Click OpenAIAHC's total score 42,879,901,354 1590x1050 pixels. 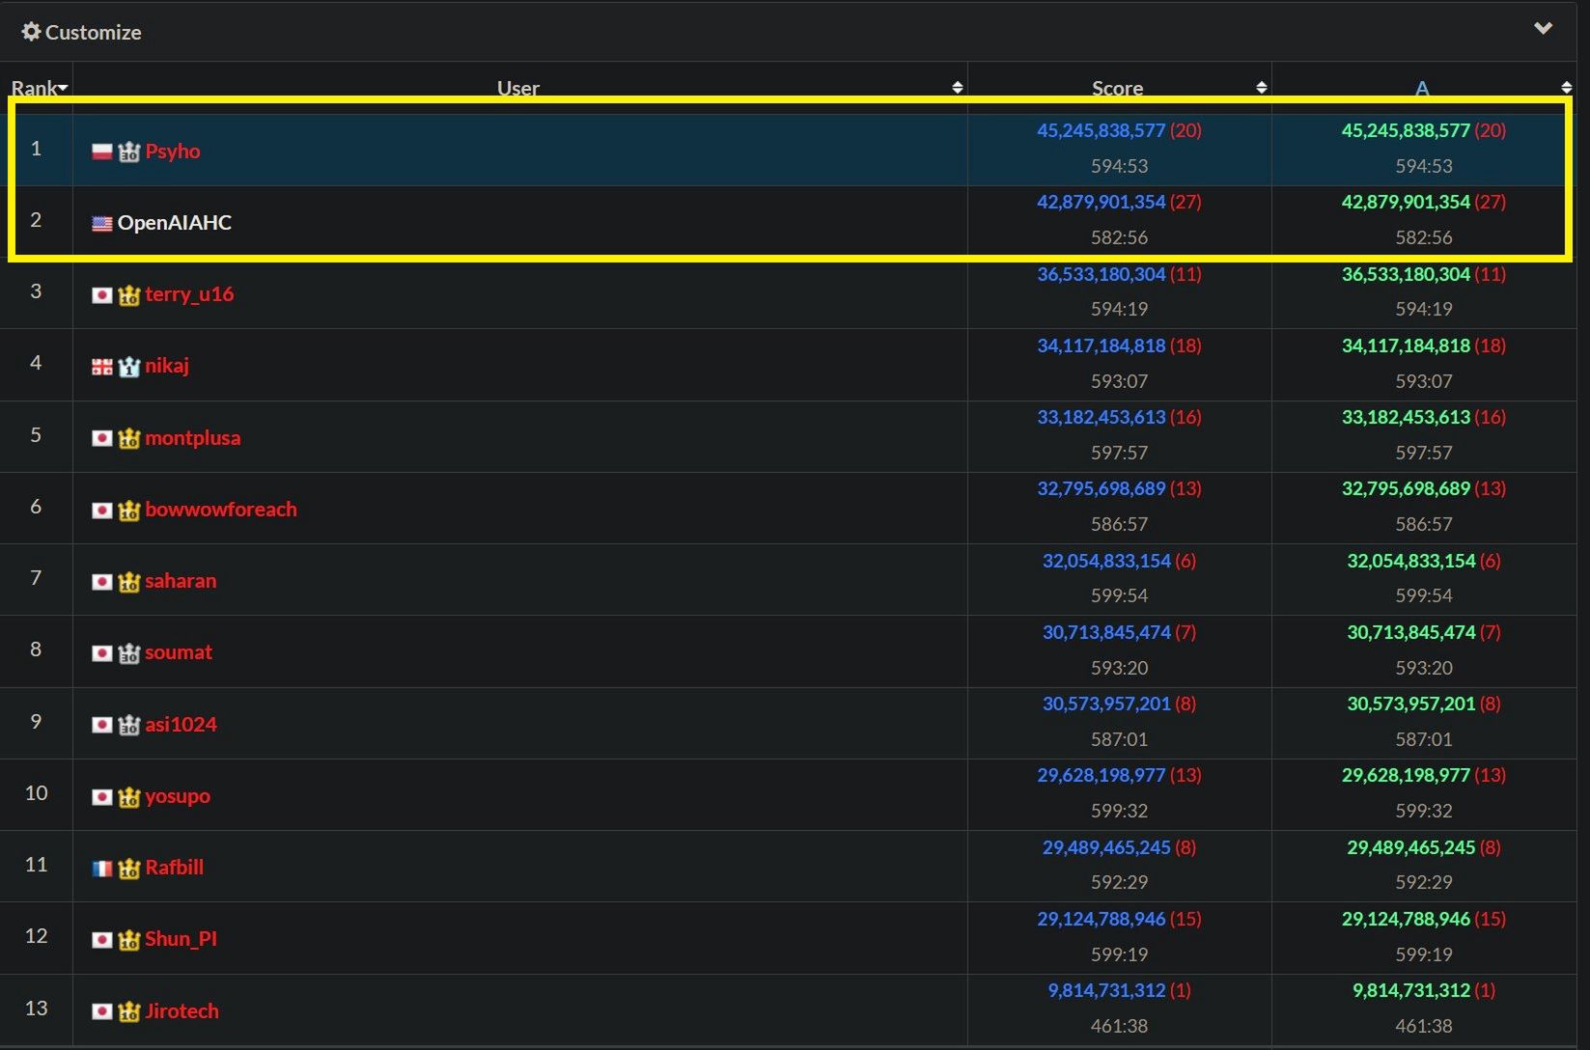coord(1102,202)
